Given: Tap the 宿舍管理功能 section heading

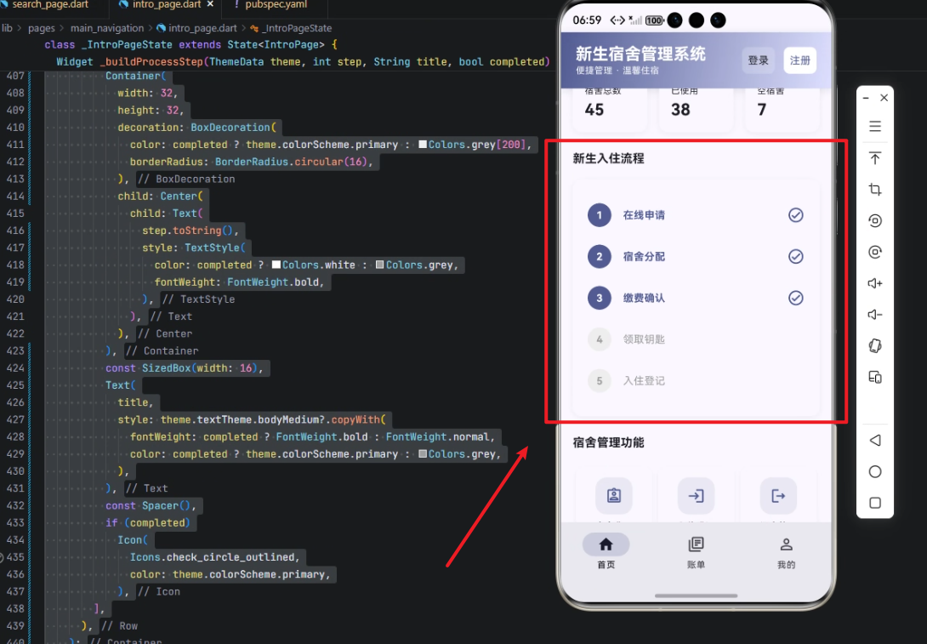Looking at the screenshot, I should [x=608, y=442].
